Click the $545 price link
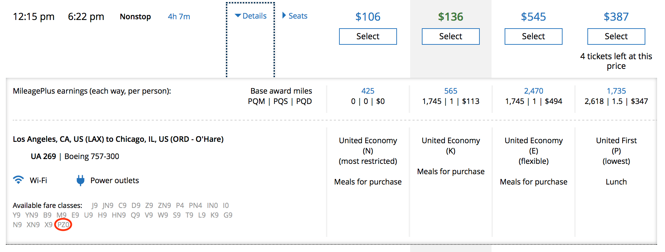Screen dimensions: 665x252 click(x=533, y=17)
